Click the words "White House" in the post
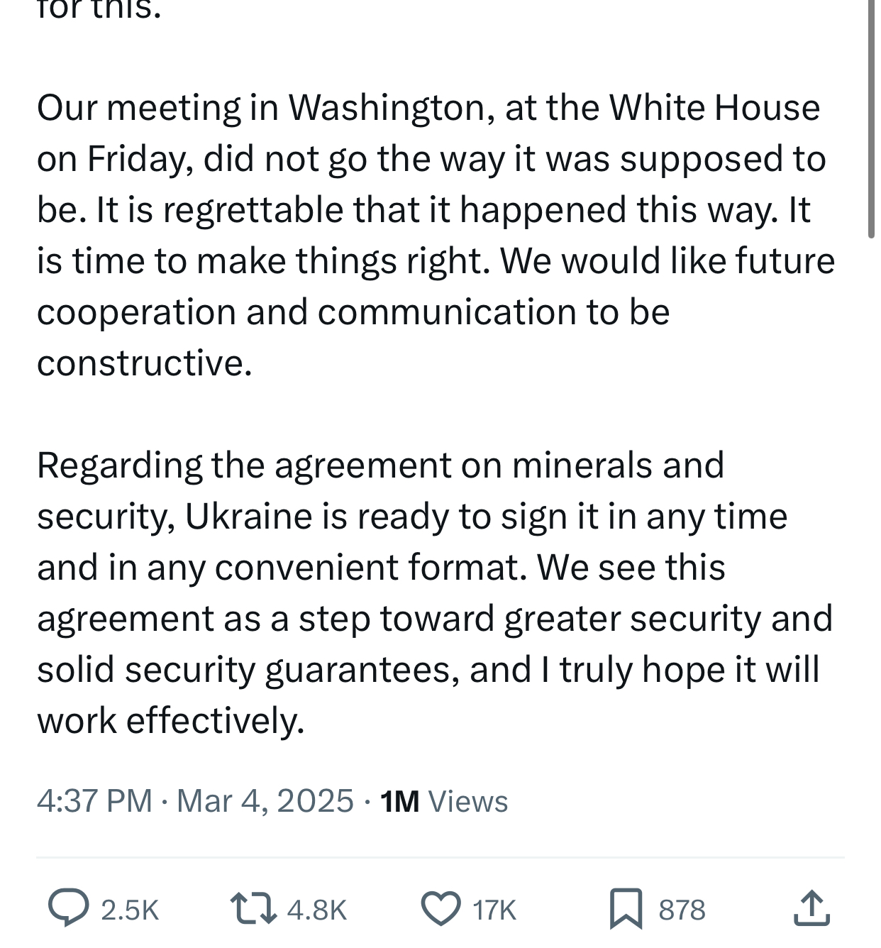This screenshot has height=948, width=881. pyautogui.click(x=714, y=108)
